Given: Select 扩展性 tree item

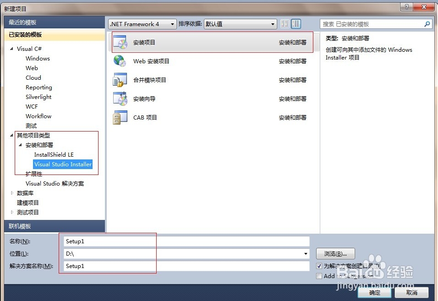Looking at the screenshot, I should click(34, 174).
